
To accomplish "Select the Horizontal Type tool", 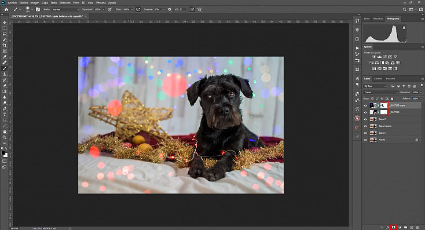I will (x=4, y=115).
